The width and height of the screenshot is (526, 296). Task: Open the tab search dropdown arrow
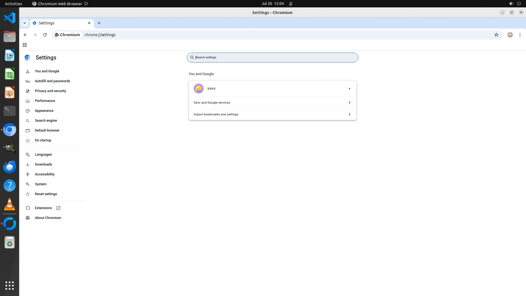(x=25, y=23)
